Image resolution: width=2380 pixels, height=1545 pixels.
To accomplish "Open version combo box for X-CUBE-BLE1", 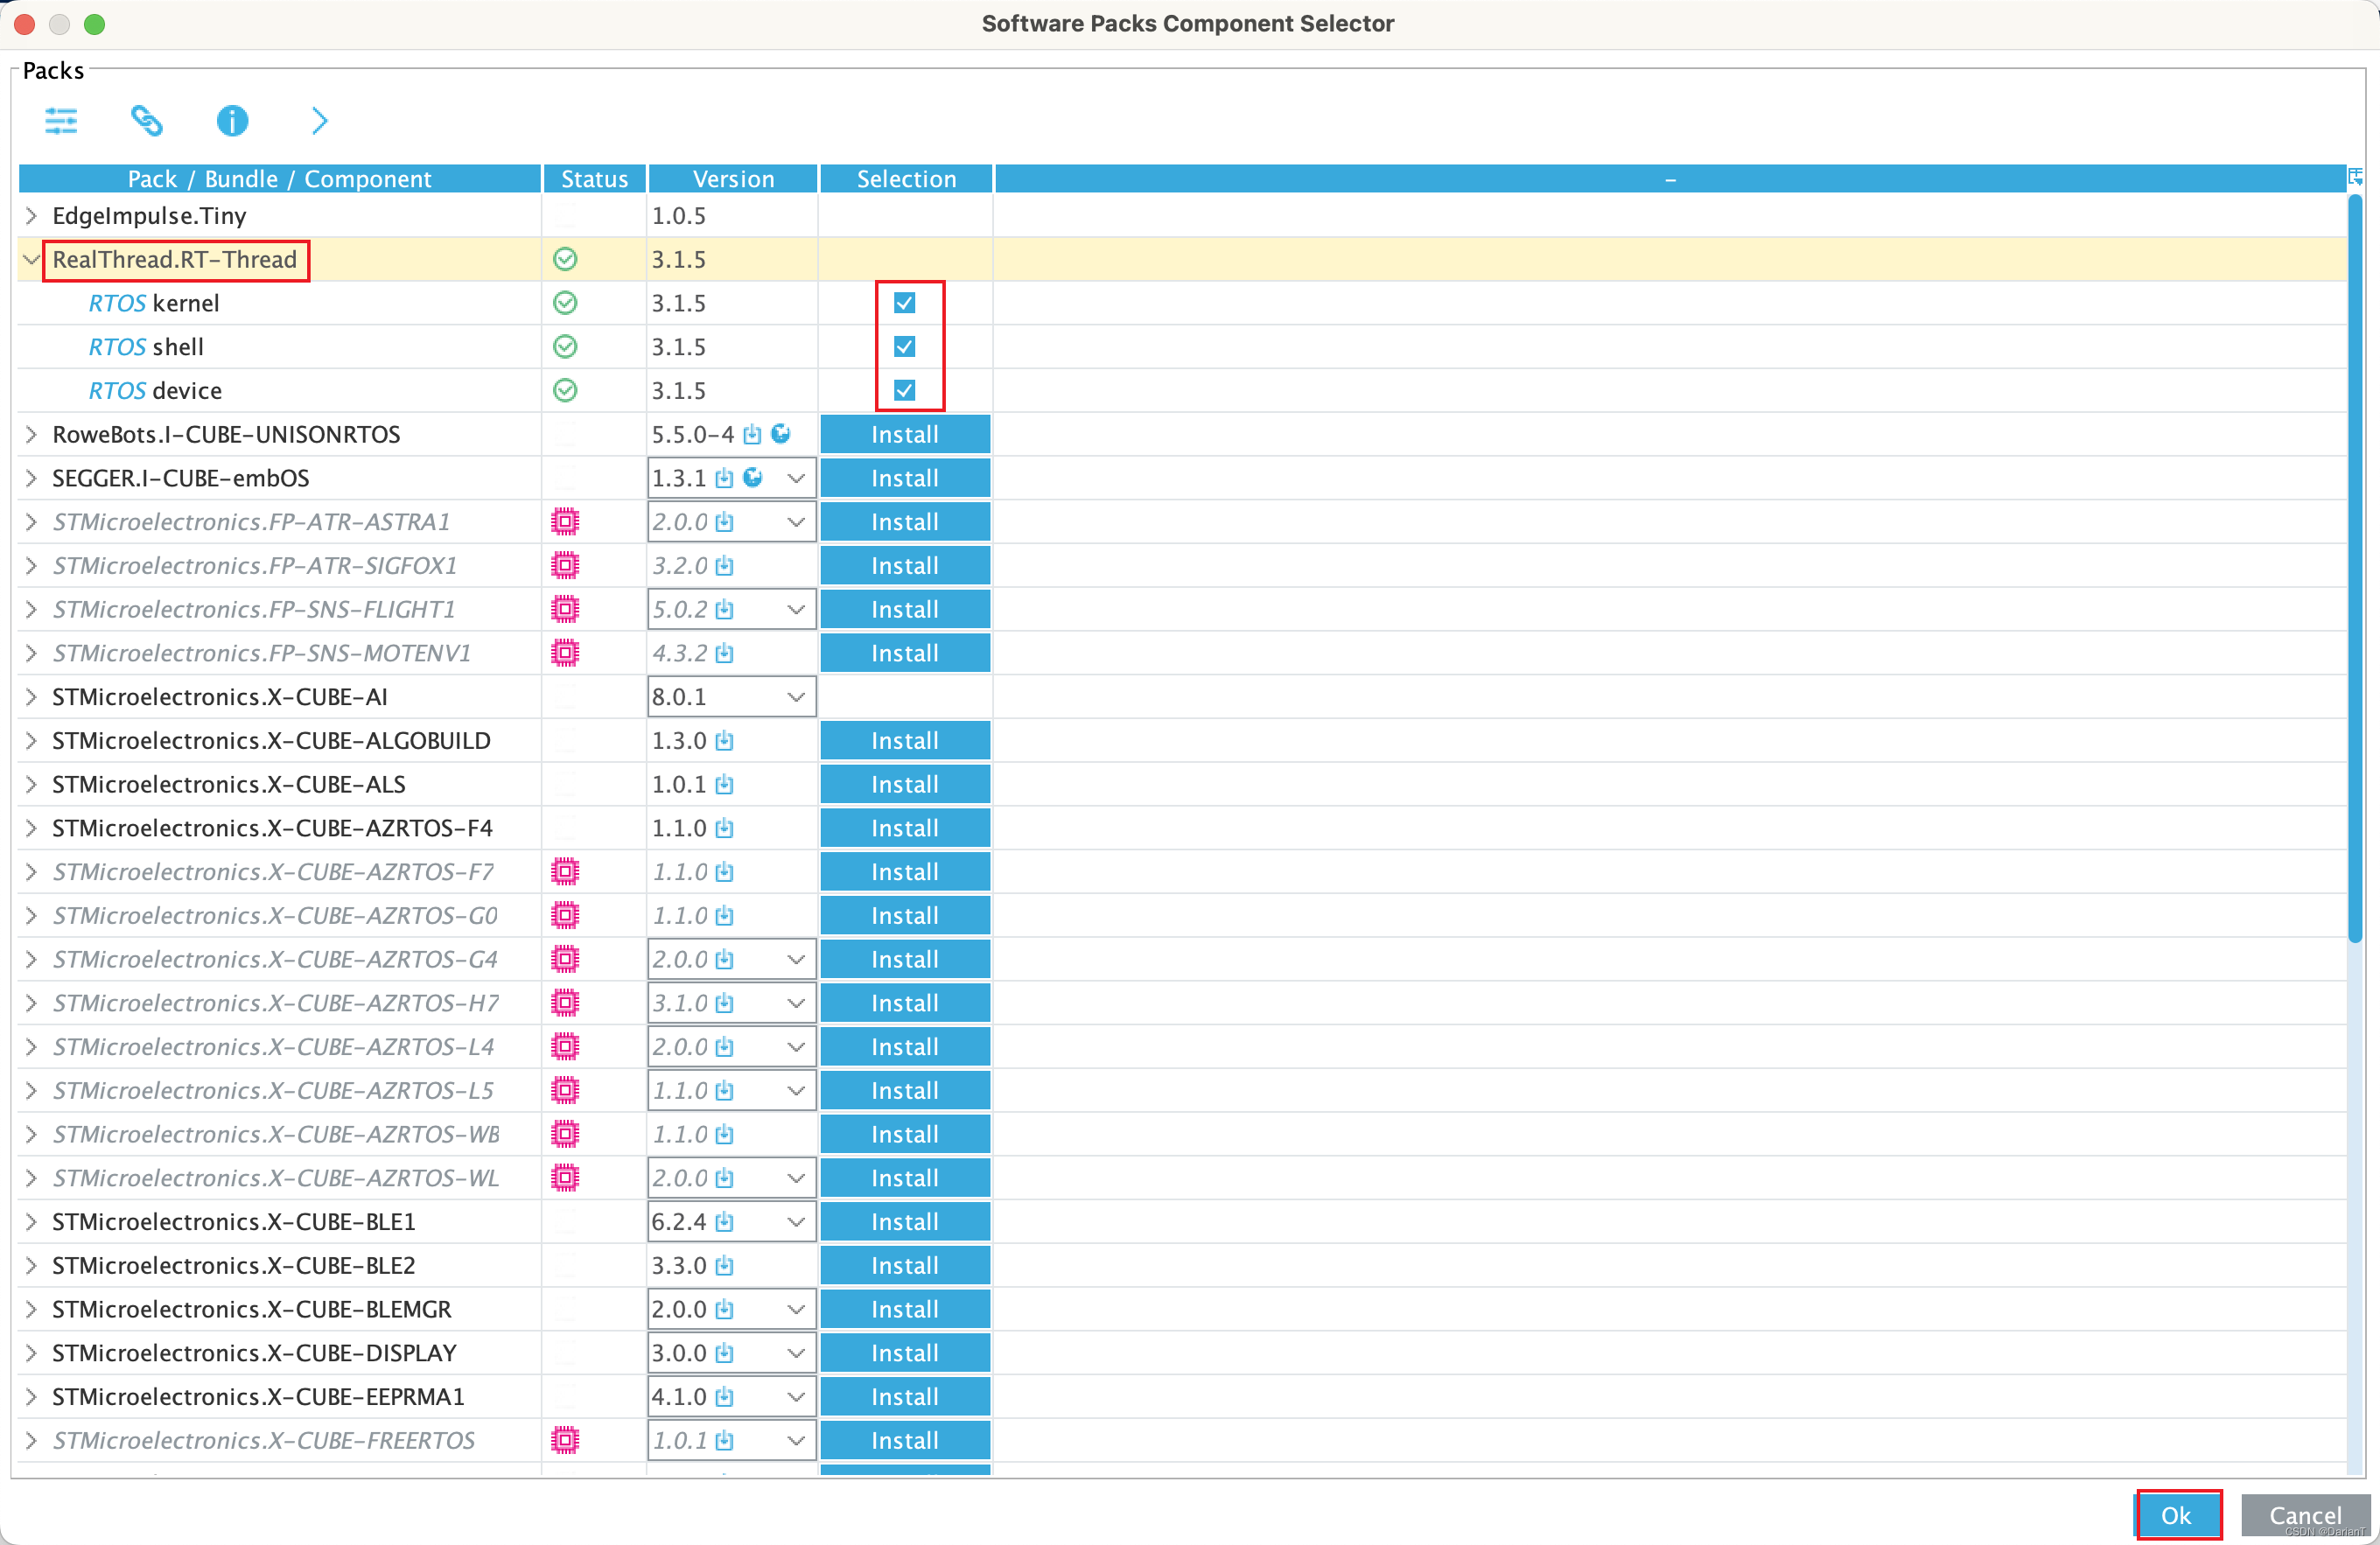I will (x=796, y=1222).
